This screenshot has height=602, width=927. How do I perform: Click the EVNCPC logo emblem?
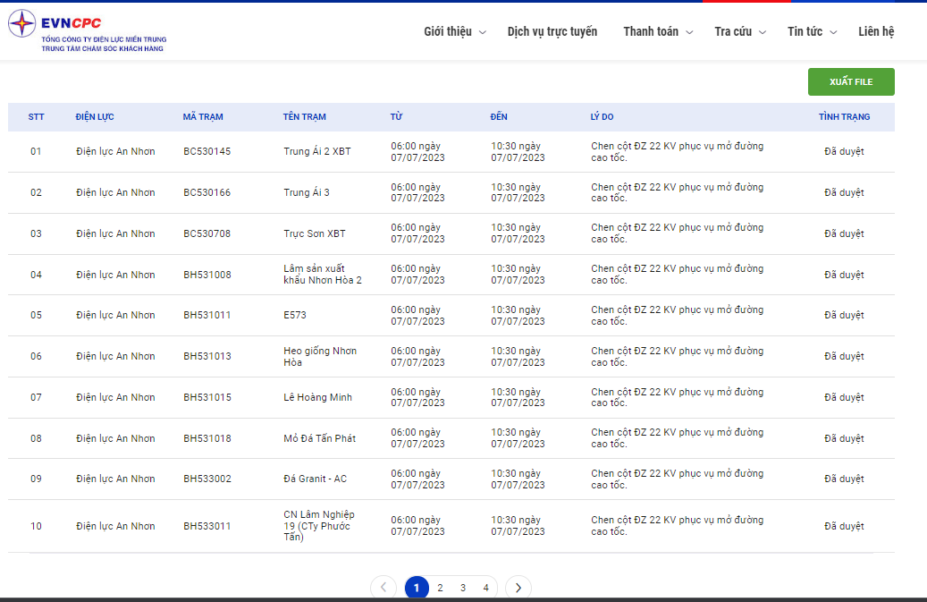[21, 23]
